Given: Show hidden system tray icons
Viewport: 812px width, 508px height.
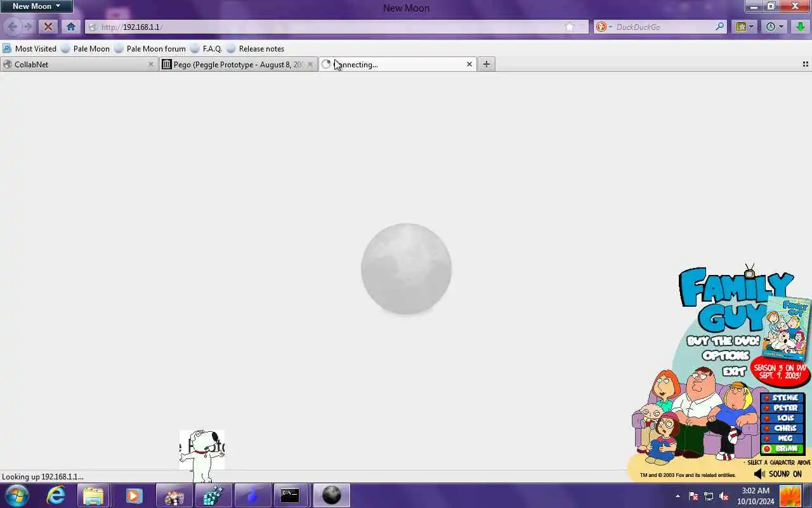Looking at the screenshot, I should click(678, 496).
